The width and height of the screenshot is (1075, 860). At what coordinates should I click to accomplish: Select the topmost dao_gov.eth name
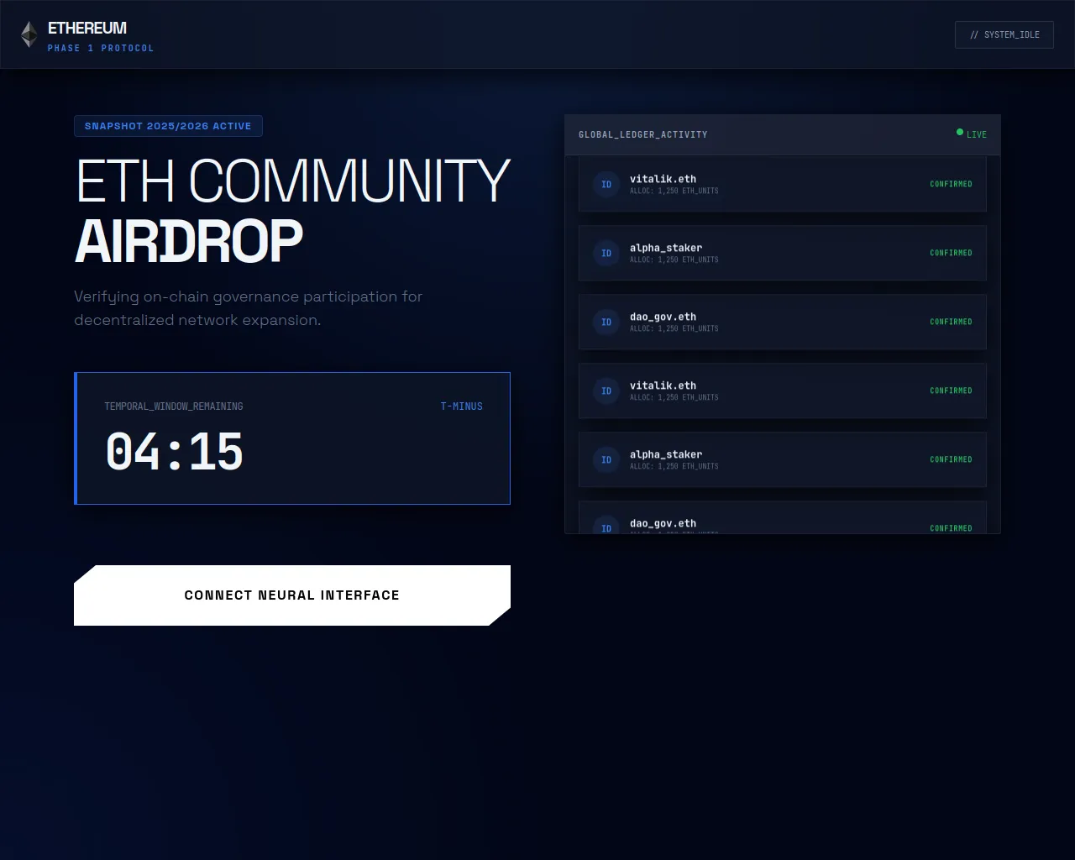pos(663,317)
